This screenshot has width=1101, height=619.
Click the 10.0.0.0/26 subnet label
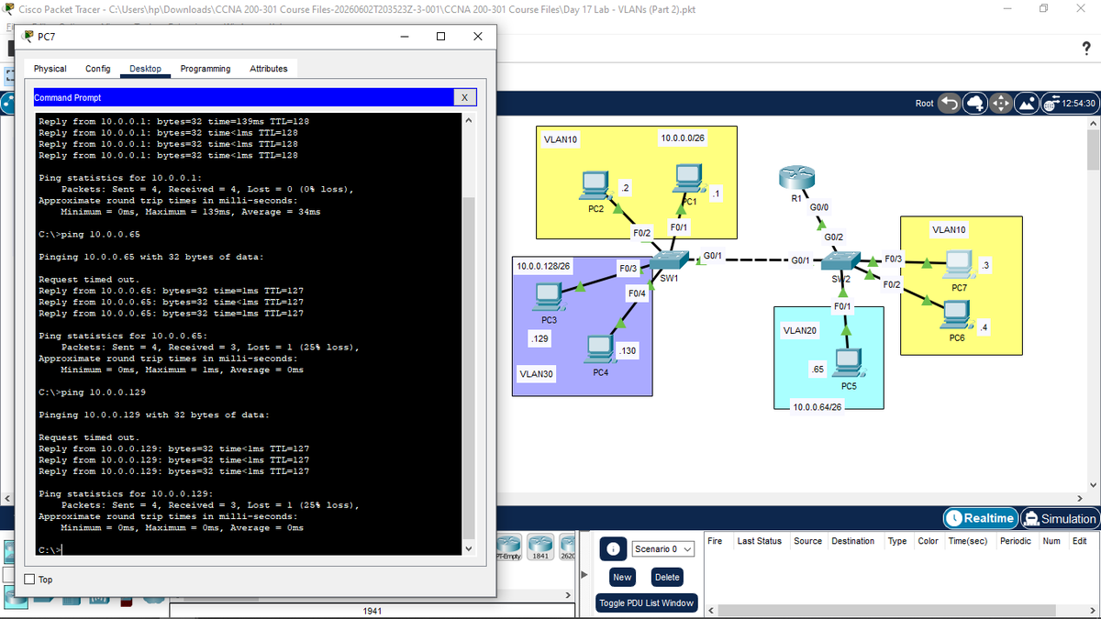(684, 138)
